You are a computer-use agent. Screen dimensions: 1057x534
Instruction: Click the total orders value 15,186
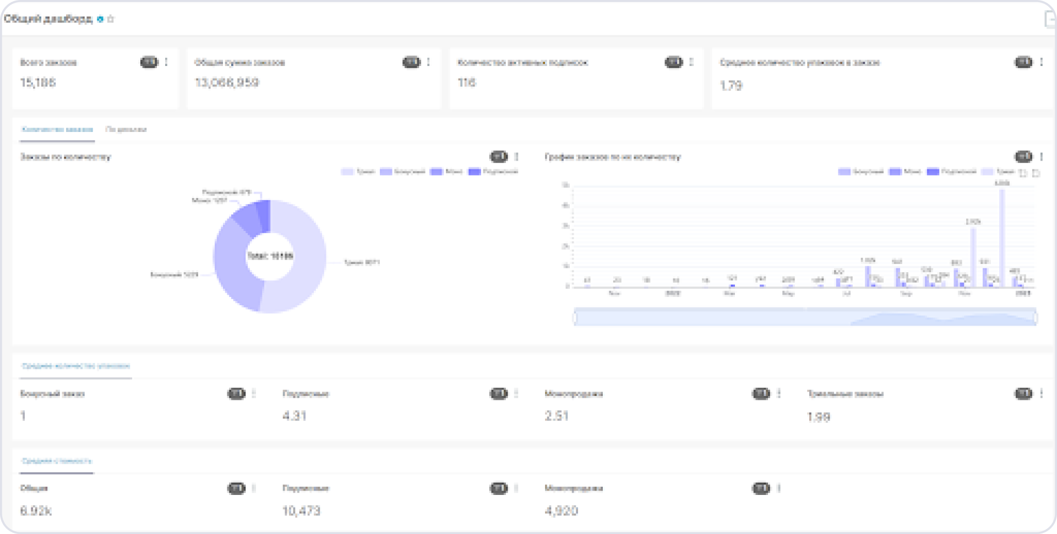point(38,82)
